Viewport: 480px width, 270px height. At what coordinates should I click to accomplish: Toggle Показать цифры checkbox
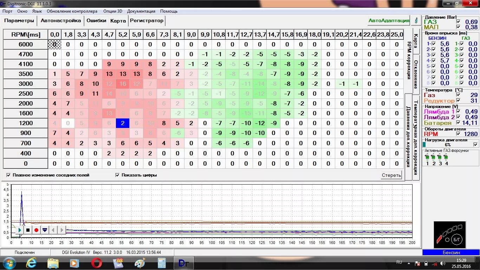(x=117, y=175)
